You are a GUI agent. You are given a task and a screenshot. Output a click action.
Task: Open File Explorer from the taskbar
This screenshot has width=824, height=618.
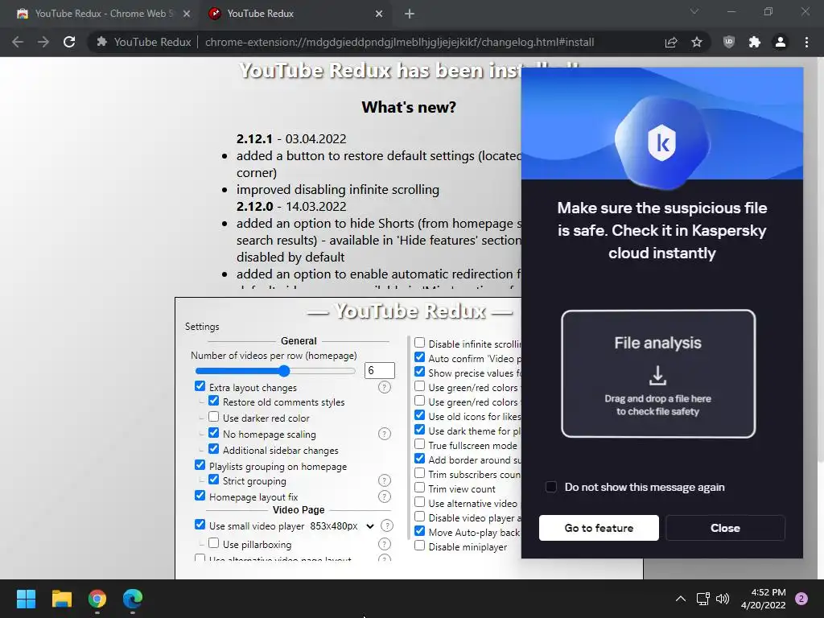(61, 599)
